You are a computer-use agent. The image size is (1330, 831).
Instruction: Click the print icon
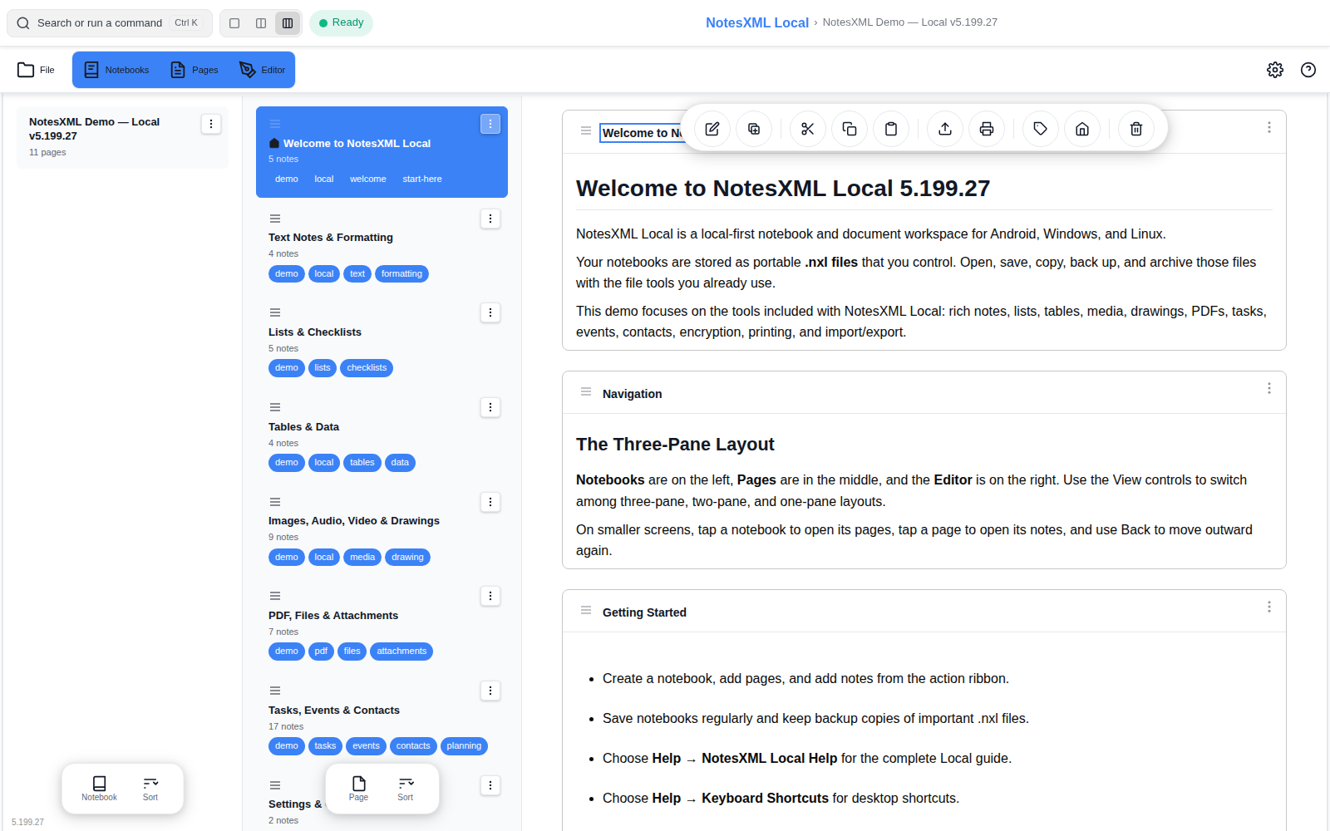(x=987, y=129)
